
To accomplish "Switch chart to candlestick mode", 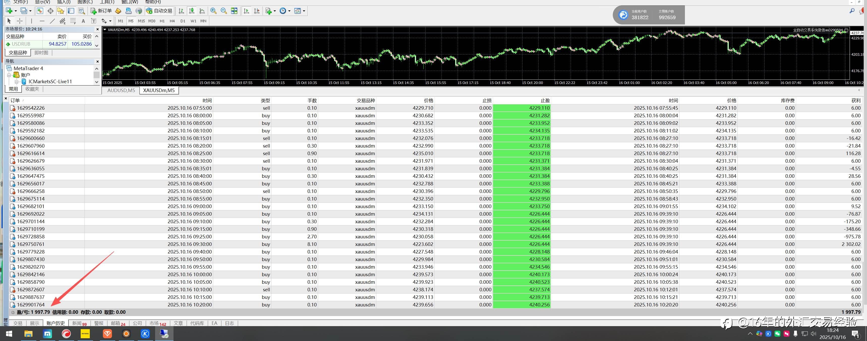I will pos(191,11).
